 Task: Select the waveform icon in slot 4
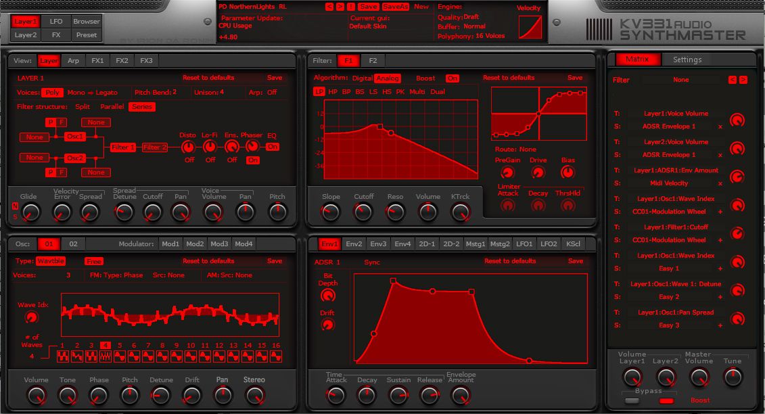coord(106,356)
